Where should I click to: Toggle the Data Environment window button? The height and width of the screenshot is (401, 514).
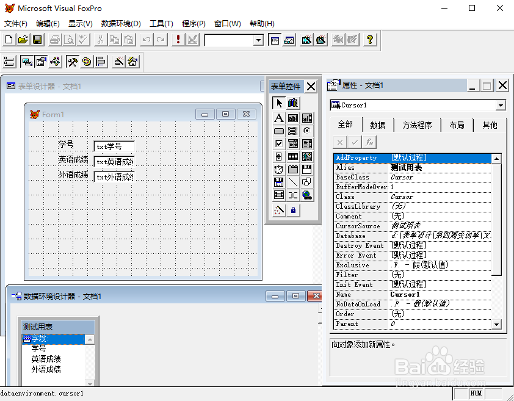pos(26,61)
